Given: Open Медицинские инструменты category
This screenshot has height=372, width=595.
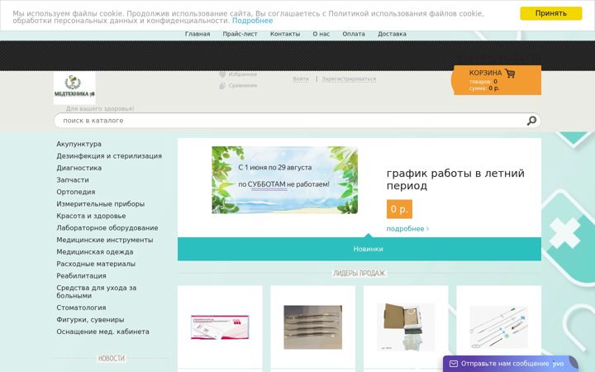Looking at the screenshot, I should point(105,240).
